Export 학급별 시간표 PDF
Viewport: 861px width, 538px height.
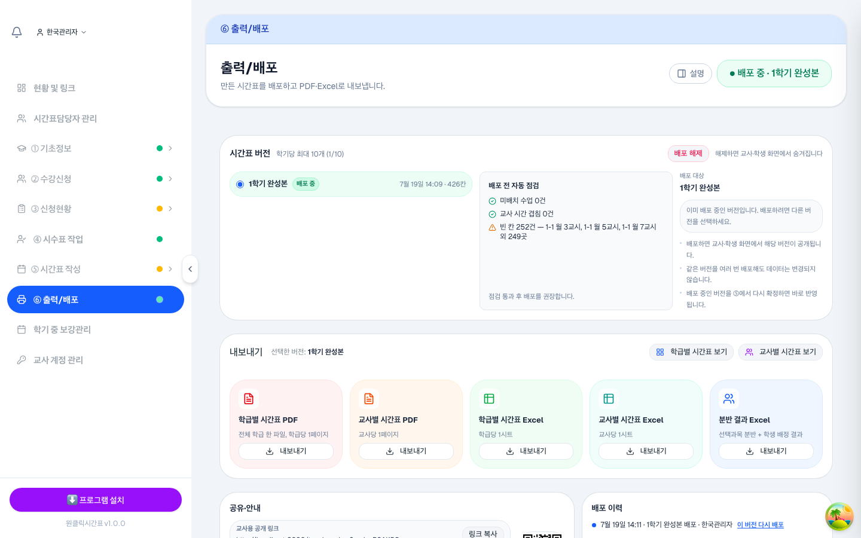[286, 451]
